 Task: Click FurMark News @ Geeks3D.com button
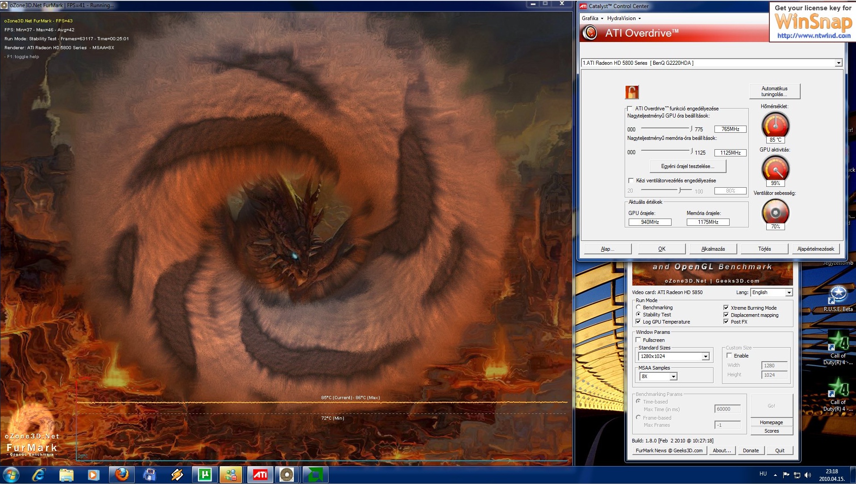[x=669, y=450]
